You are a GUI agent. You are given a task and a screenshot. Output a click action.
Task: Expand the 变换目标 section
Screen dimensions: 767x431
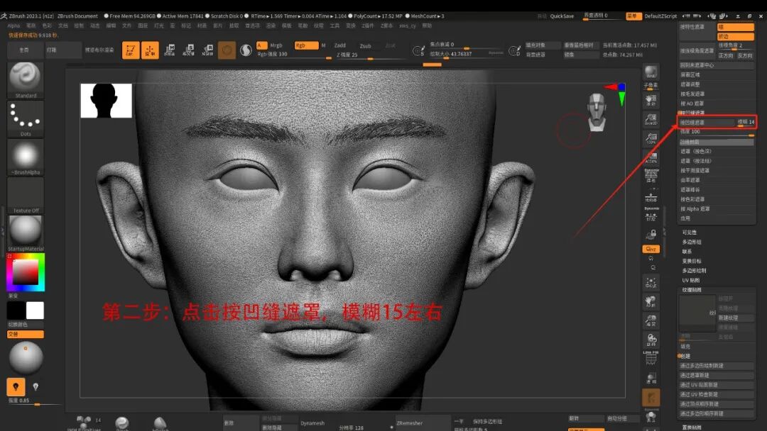pos(691,261)
